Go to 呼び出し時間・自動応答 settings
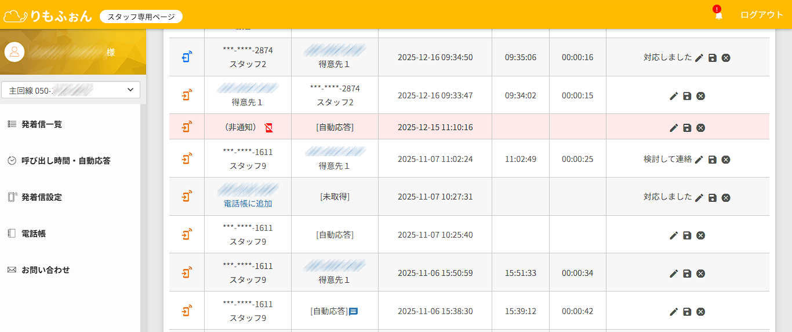This screenshot has height=332, width=792. pos(66,161)
